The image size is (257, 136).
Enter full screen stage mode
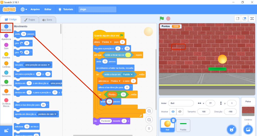pos(252,19)
